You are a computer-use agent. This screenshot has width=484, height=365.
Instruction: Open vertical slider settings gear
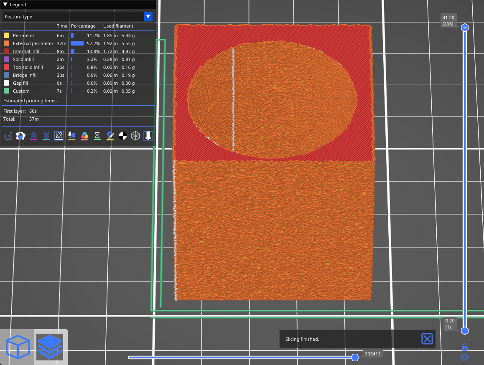[464, 357]
